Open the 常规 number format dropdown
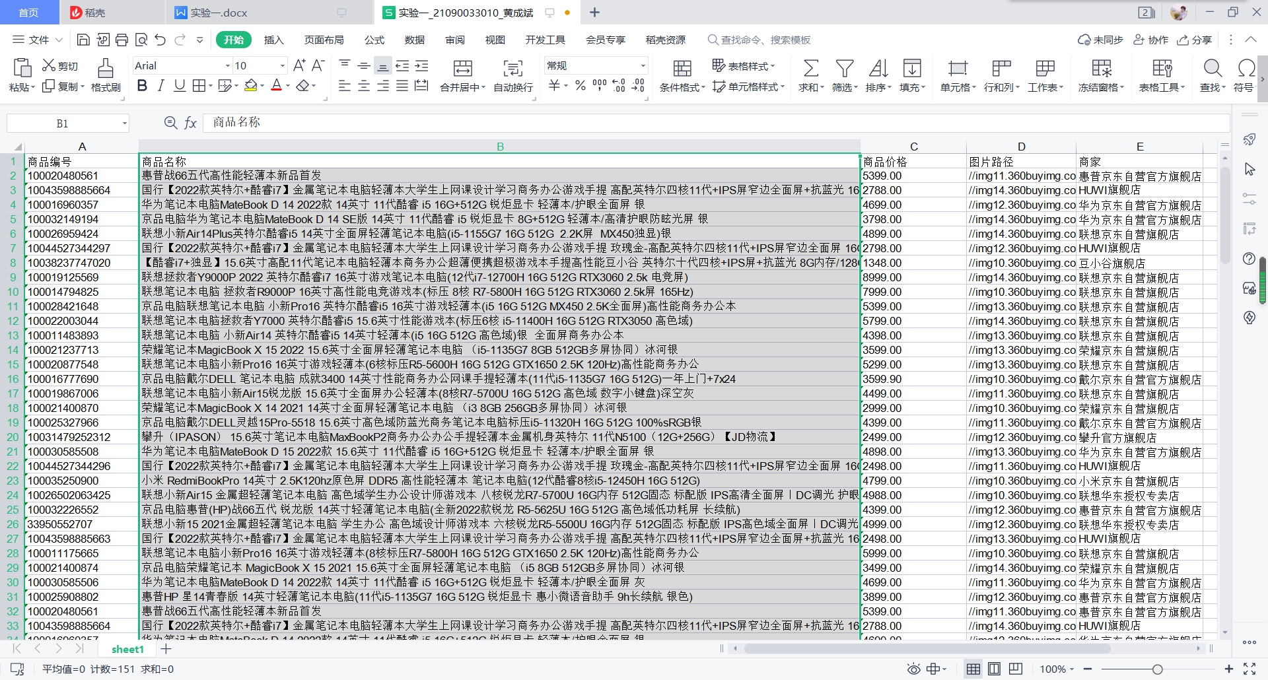The width and height of the screenshot is (1268, 680). pos(643,65)
